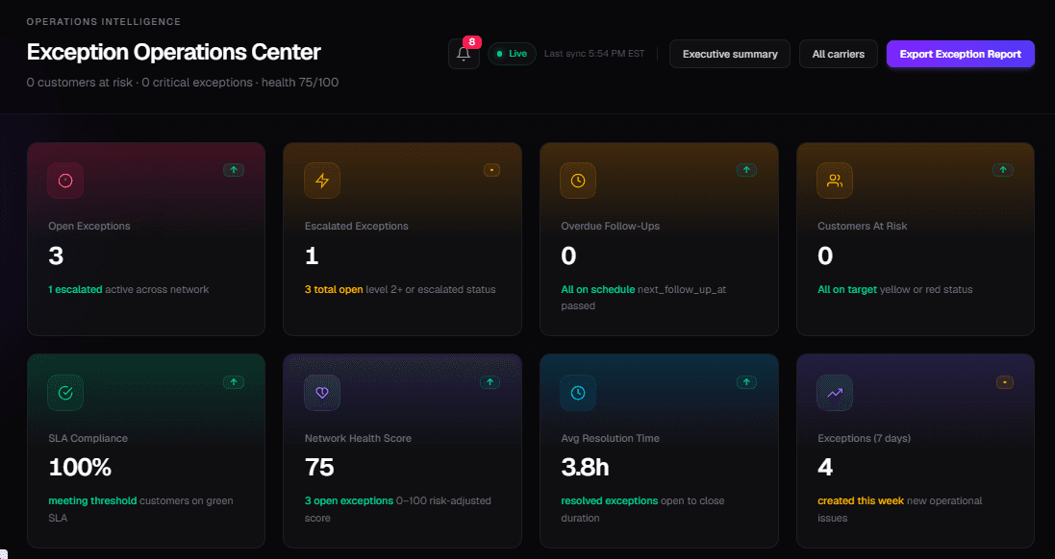The width and height of the screenshot is (1055, 559).
Task: Click the 'meeting threshold' status text
Action: (x=93, y=501)
